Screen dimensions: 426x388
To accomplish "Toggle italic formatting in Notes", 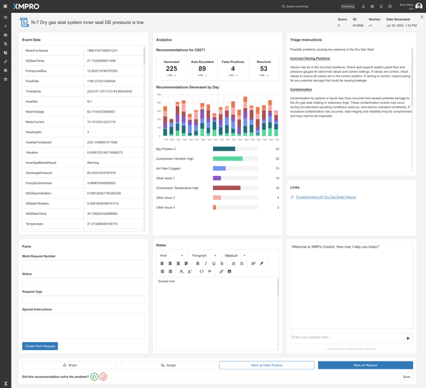I will coord(206,264).
